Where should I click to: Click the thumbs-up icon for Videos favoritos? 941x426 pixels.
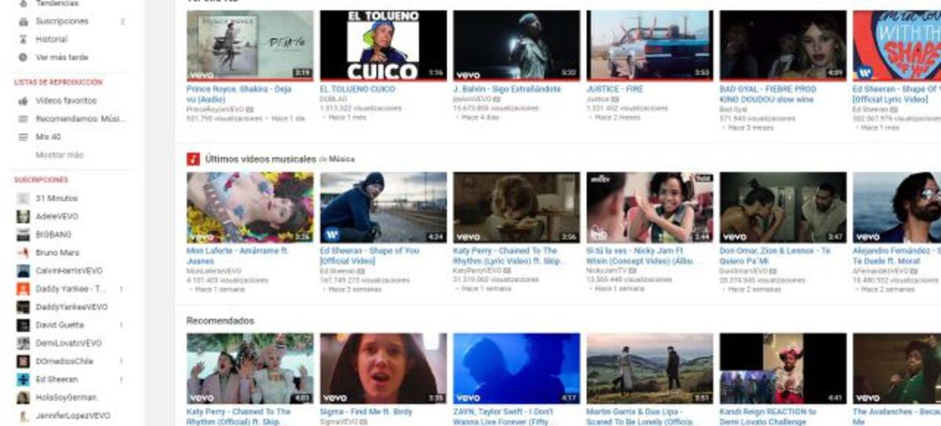(23, 101)
